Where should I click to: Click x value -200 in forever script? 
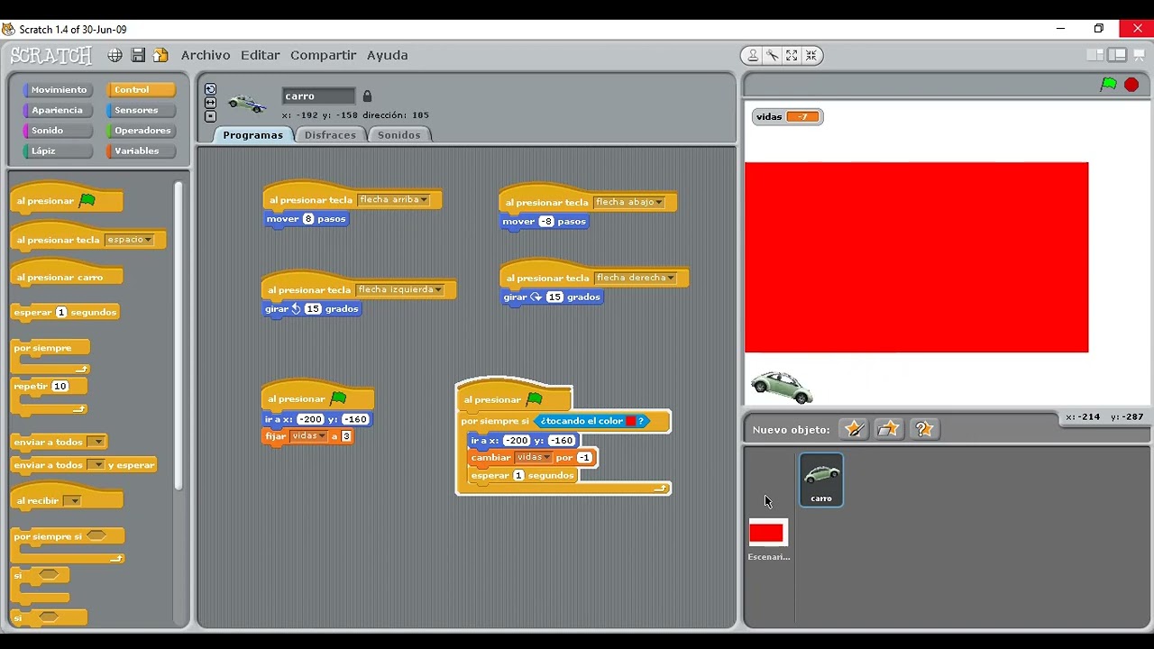[x=517, y=441]
